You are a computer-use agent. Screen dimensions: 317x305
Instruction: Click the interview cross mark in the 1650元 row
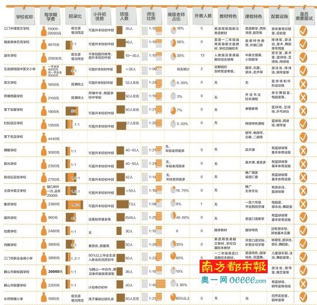pyautogui.click(x=303, y=84)
